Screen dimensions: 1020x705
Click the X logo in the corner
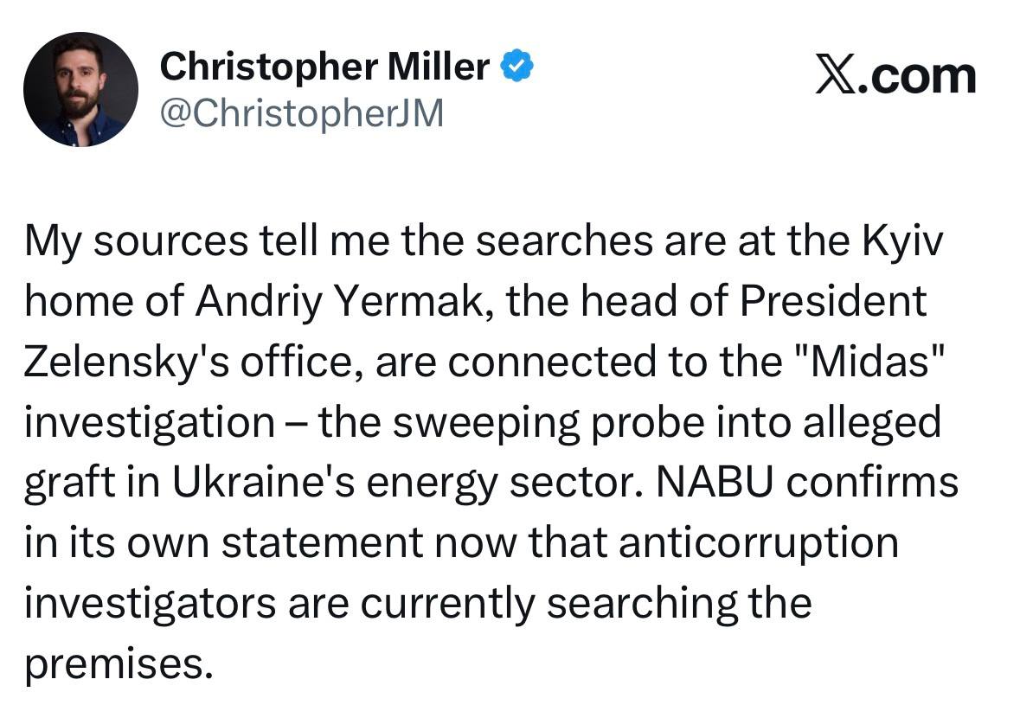coord(835,76)
